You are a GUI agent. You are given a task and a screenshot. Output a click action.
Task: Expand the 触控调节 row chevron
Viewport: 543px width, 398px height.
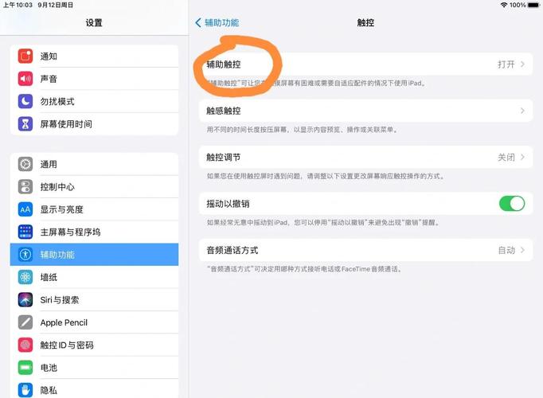[522, 157]
